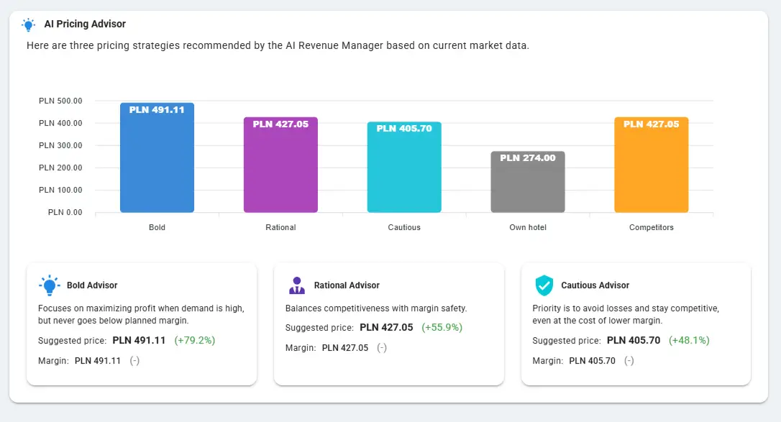Click the gray Own hotel bar
This screenshot has width=781, height=422.
(528, 187)
